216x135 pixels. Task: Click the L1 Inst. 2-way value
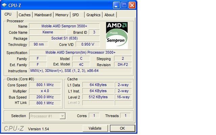[123, 91]
